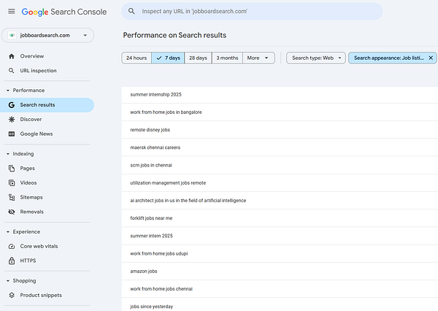Collapse the Shopping section
Image resolution: width=438 pixels, height=311 pixels.
(8, 280)
